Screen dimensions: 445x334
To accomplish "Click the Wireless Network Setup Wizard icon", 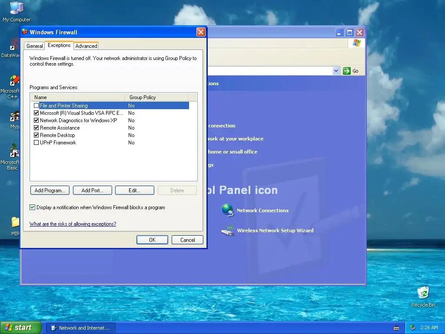I will click(228, 230).
